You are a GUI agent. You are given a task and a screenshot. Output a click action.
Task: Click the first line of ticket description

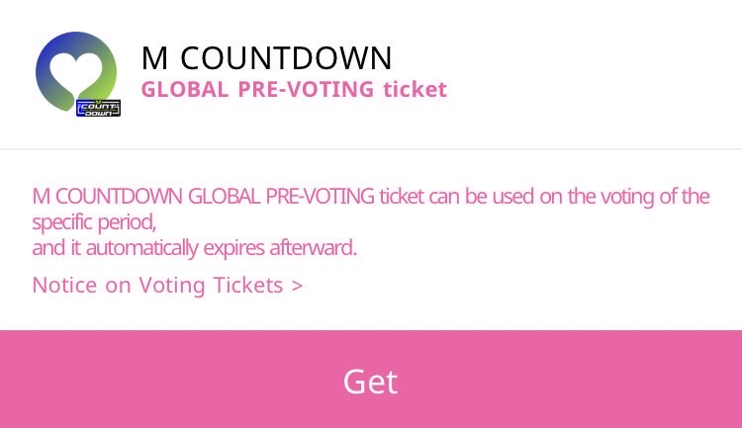tap(370, 196)
